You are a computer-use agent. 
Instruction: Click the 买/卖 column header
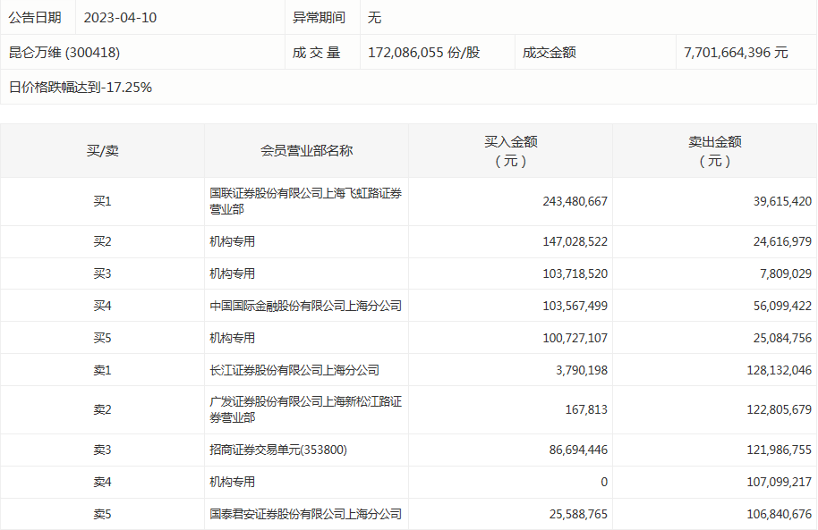pos(102,150)
